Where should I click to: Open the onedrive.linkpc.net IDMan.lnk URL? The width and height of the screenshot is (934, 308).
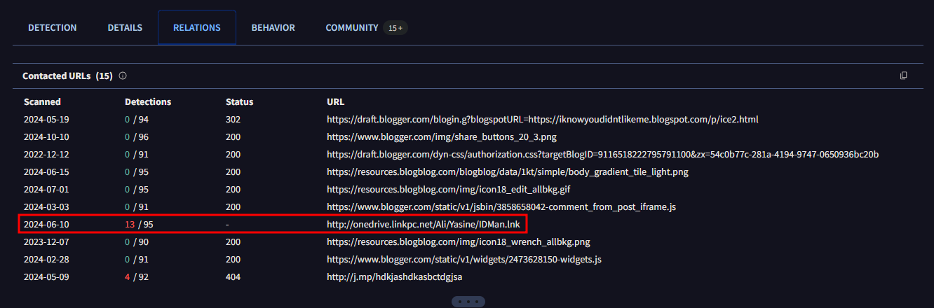(423, 225)
